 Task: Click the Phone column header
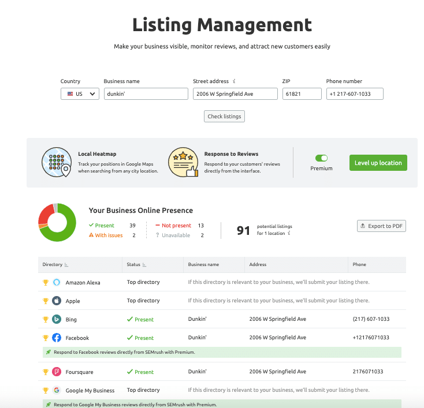point(359,264)
